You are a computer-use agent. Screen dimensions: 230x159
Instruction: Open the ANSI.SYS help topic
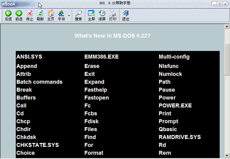pyautogui.click(x=29, y=57)
